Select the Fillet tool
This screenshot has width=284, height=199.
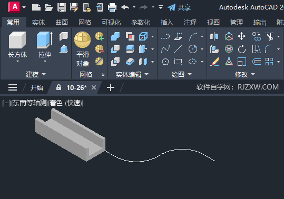point(269,49)
